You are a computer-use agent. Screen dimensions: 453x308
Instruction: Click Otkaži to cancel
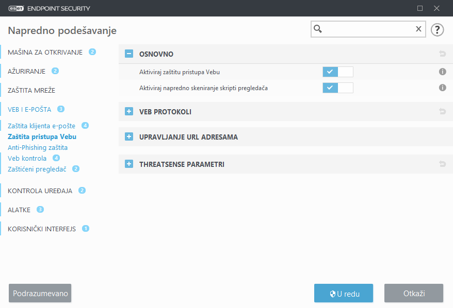click(x=414, y=293)
